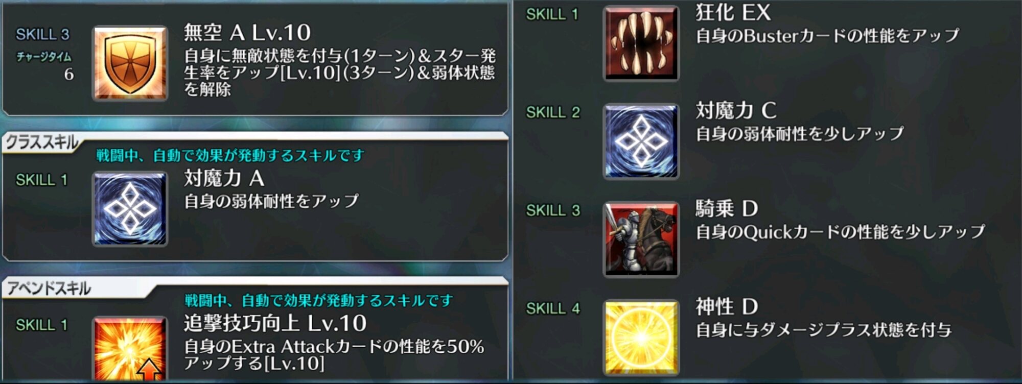Tap the 対魔力 C blue diamond icon
This screenshot has height=384, width=1022.
pyautogui.click(x=641, y=141)
